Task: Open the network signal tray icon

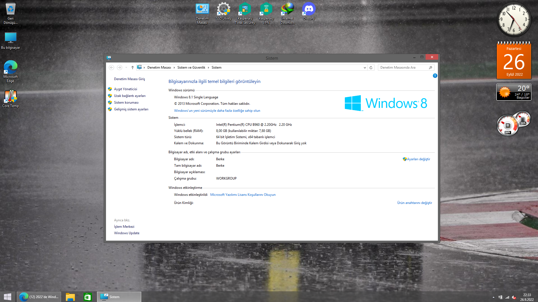Action: coord(507,297)
